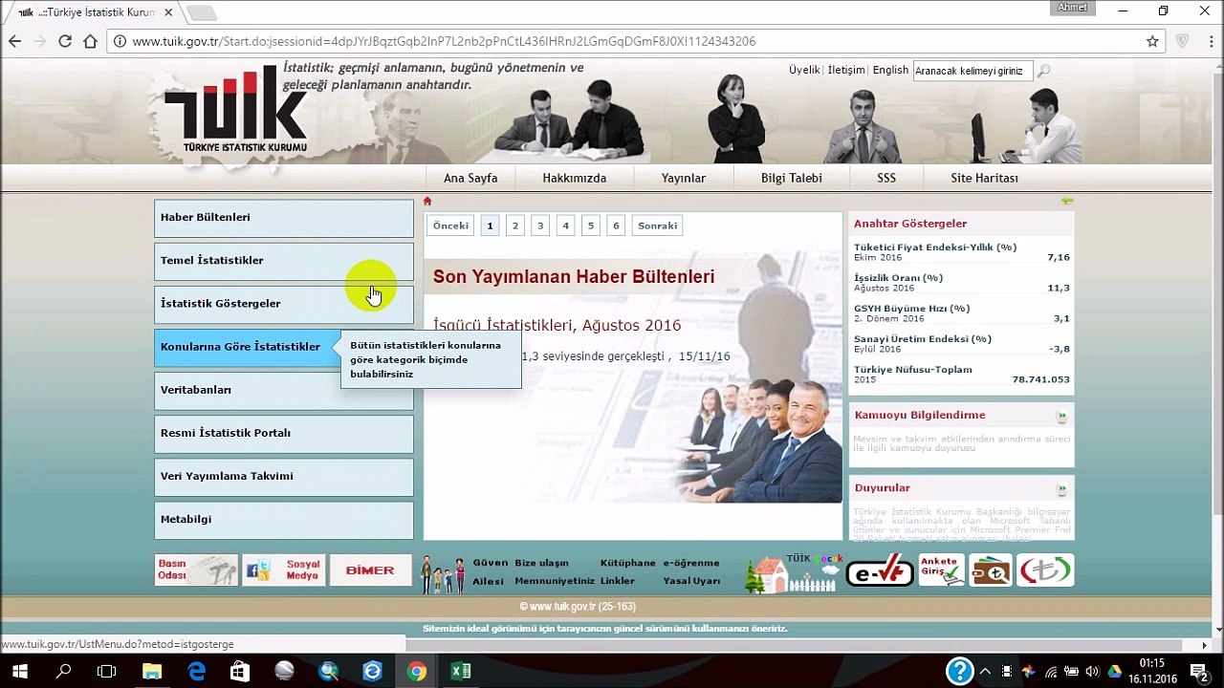Open İşgücü İstatistikleri, Ağustos 2016 bulletin
1224x688 pixels.
pos(557,326)
